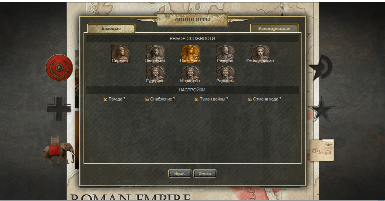Open the Расширенные tab
The width and height of the screenshot is (385, 201).
(x=274, y=28)
